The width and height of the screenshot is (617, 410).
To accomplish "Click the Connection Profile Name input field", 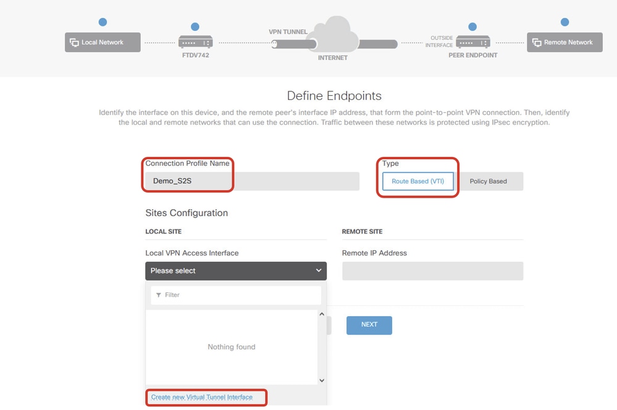I will pyautogui.click(x=252, y=181).
